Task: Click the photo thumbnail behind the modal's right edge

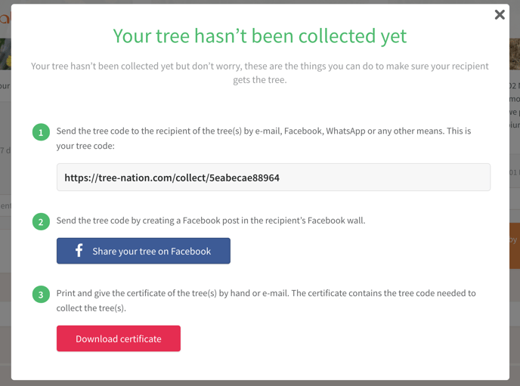Action: click(x=515, y=54)
